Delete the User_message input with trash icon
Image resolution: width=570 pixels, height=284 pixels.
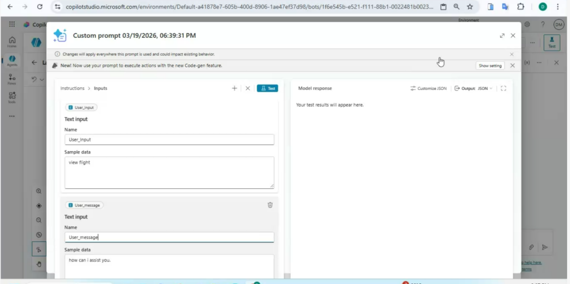point(270,205)
